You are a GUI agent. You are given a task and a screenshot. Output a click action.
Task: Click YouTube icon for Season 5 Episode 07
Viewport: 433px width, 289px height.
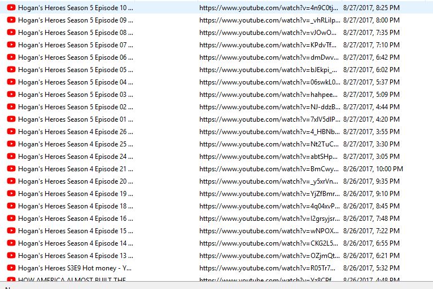11,45
